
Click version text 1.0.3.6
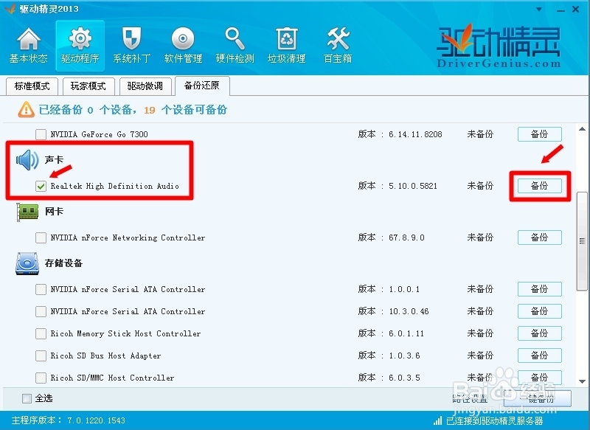tap(404, 356)
